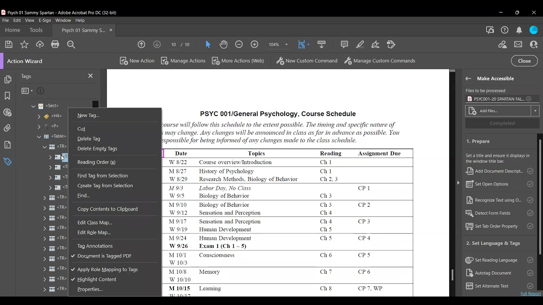Go back from Make Accessible panel
This screenshot has height=305, width=543.
[x=468, y=78]
